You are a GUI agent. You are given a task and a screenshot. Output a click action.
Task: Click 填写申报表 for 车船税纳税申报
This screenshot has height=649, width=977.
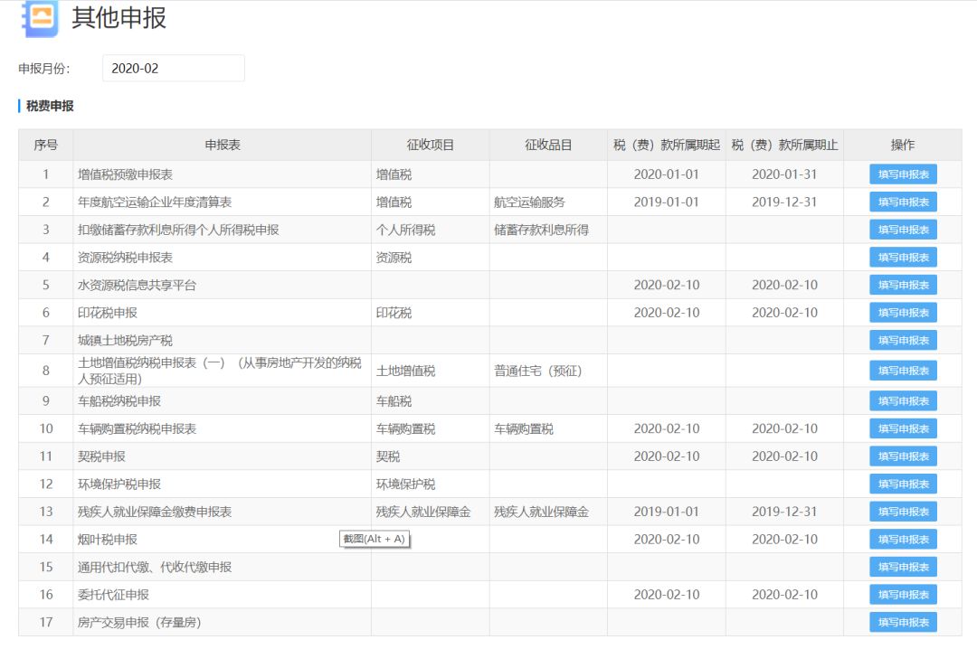[903, 401]
